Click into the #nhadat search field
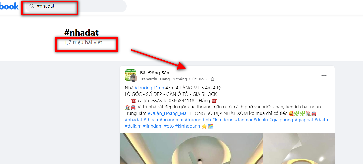 [76, 6]
